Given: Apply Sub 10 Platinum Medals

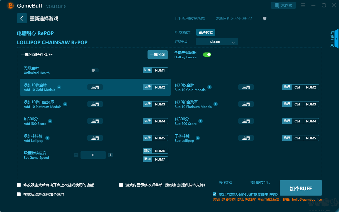Looking at the screenshot, I should pyautogui.click(x=246, y=104).
